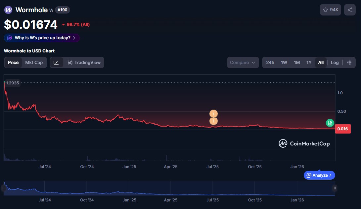Switch to Mkt Cap tab
361x209 pixels.
pyautogui.click(x=34, y=63)
